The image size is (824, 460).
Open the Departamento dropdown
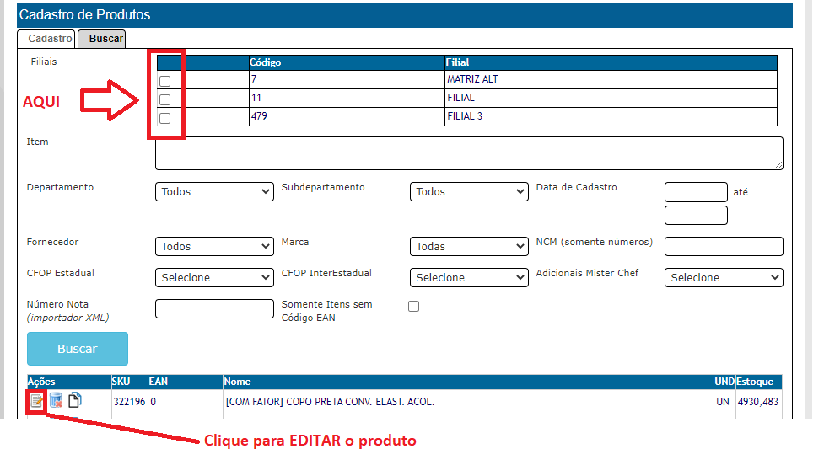click(214, 192)
